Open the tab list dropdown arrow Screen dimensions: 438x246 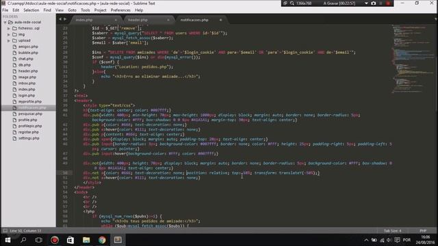pos(435,19)
